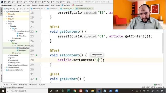This screenshot has height=93, width=166.
Task: Click the volume icon in system tray
Action: click(148, 91)
